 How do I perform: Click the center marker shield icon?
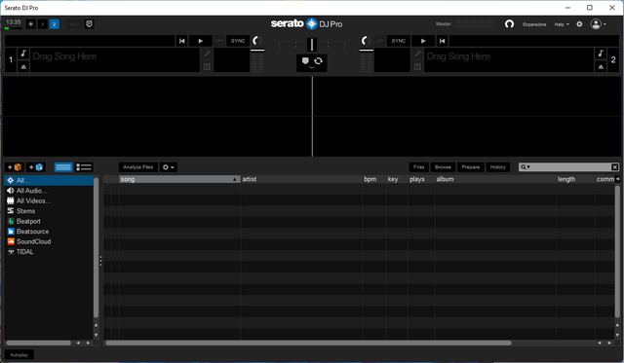(x=305, y=60)
